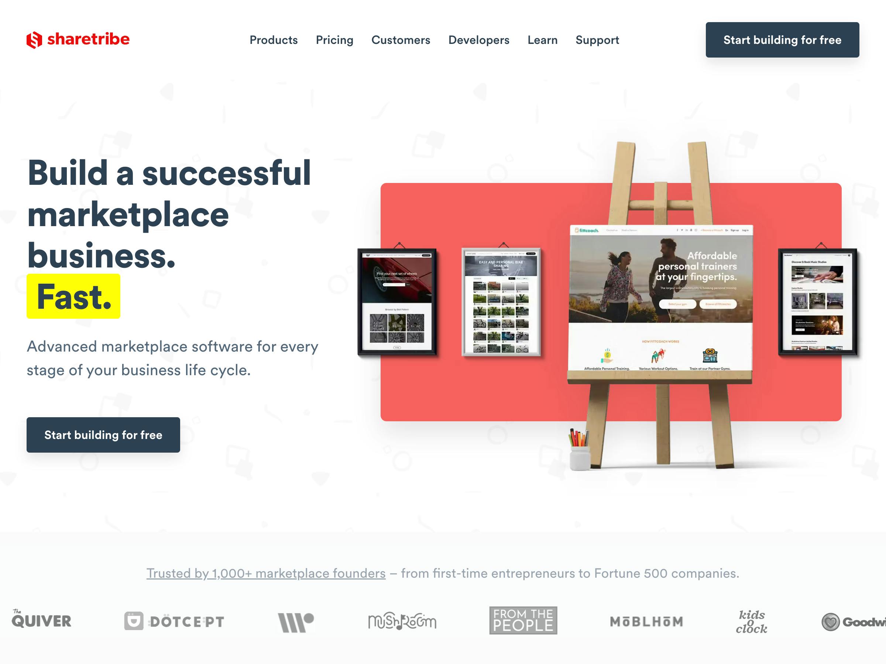Viewport: 886px width, 664px height.
Task: Open the Support menu
Action: click(597, 40)
